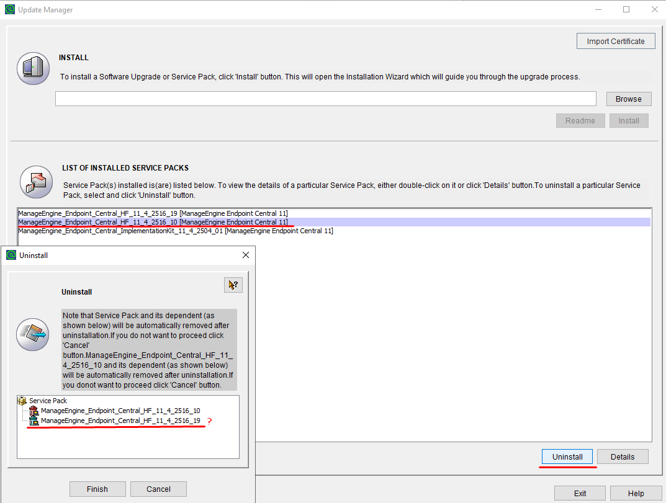
Task: Click the Help button
Action: click(x=636, y=493)
